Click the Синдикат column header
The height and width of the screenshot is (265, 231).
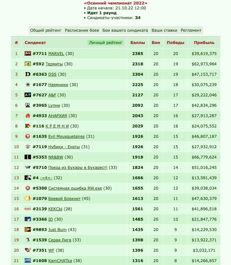click(x=35, y=43)
